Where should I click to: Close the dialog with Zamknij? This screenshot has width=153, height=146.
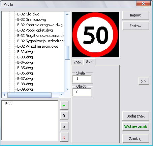135,139
